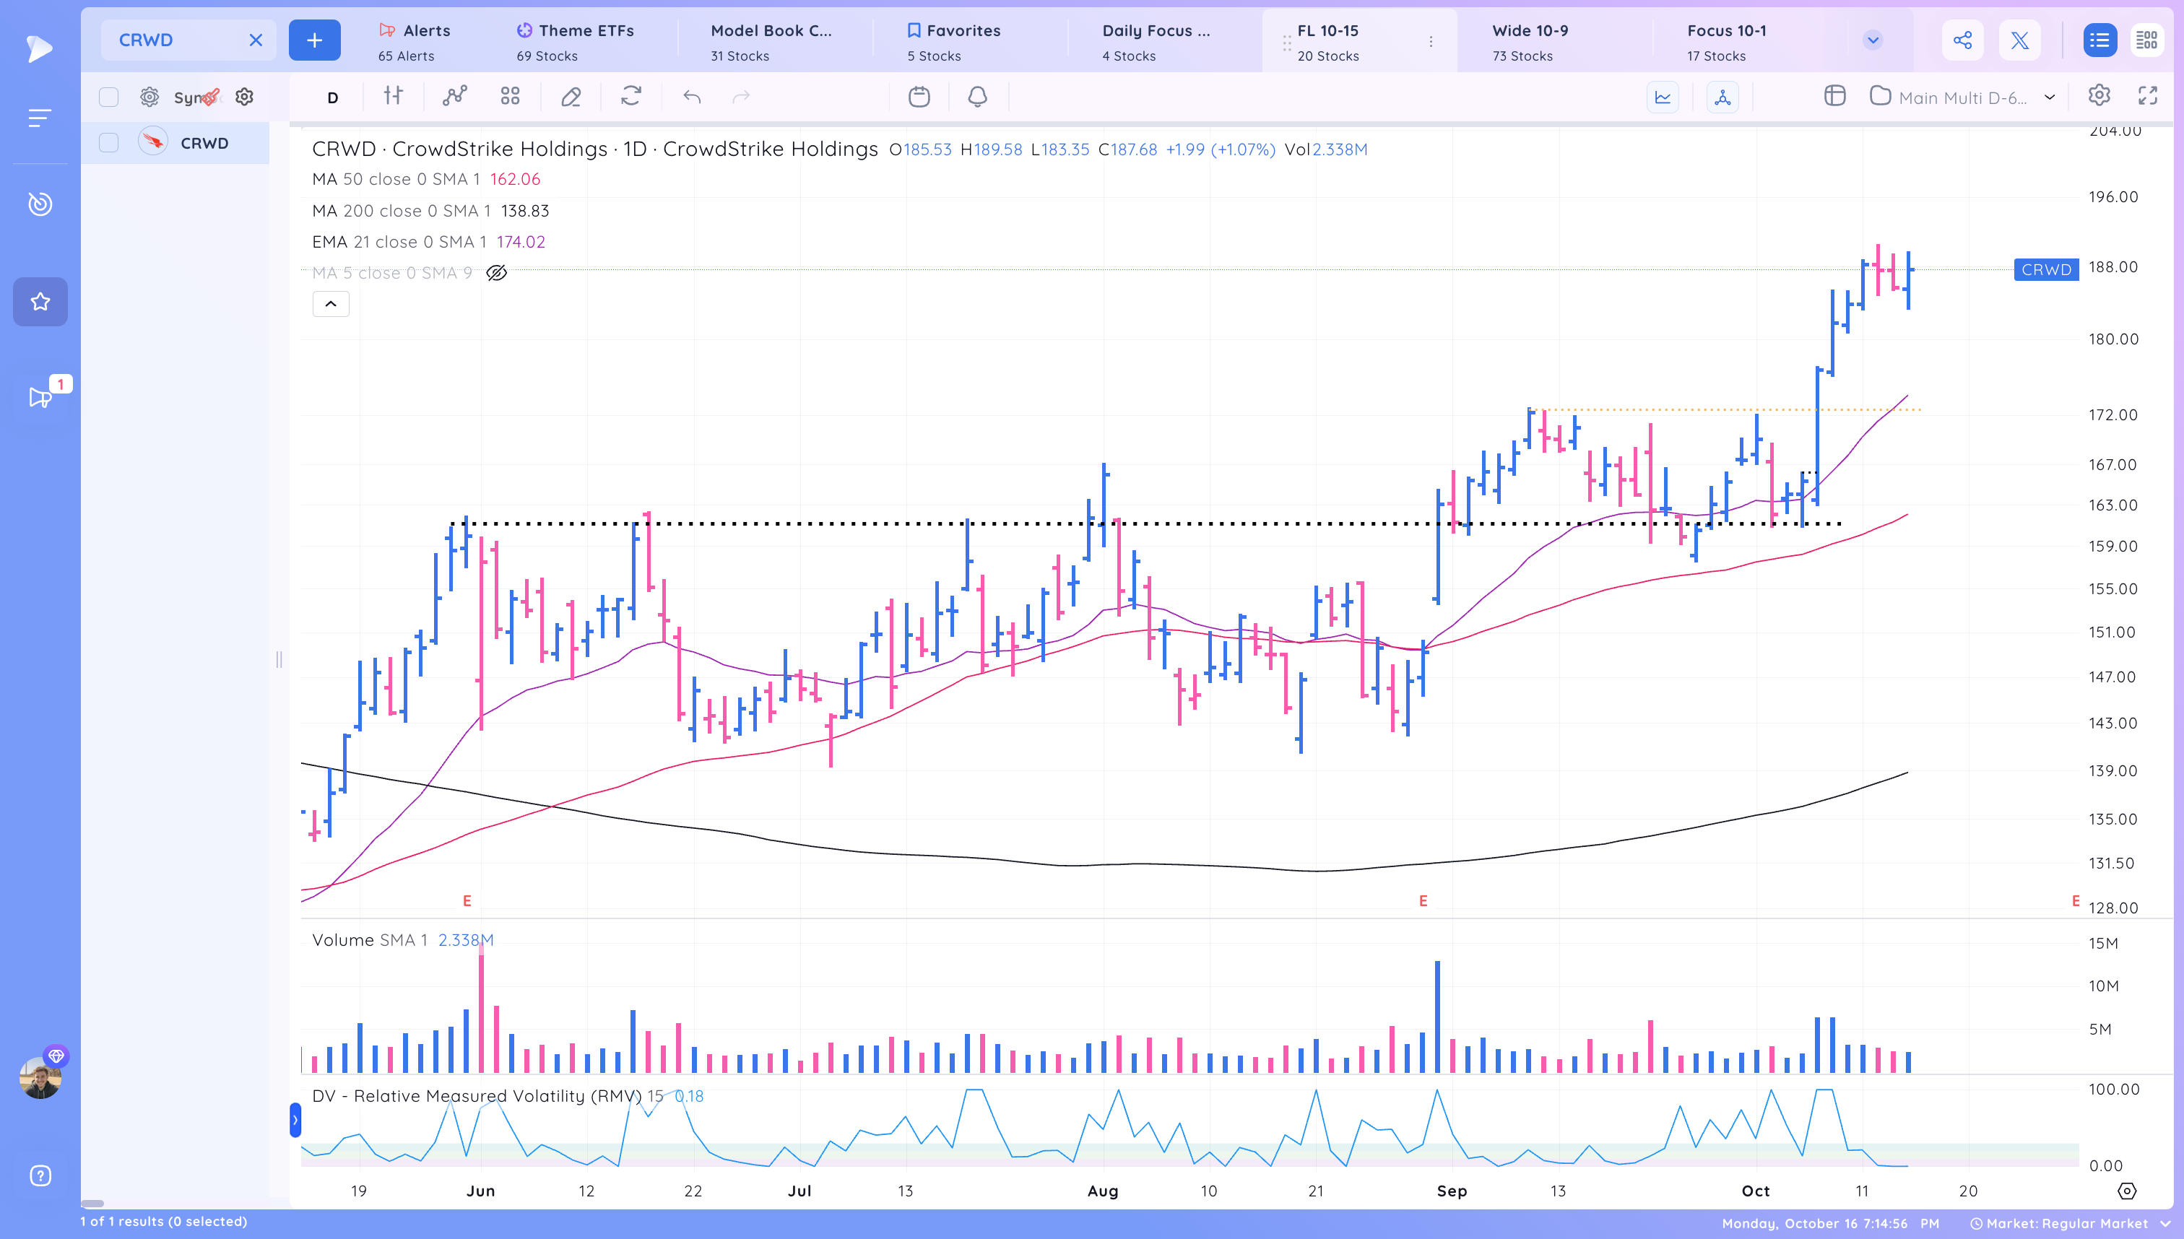This screenshot has width=2184, height=1239.
Task: Click the Volume SMA legend
Action: pos(402,940)
